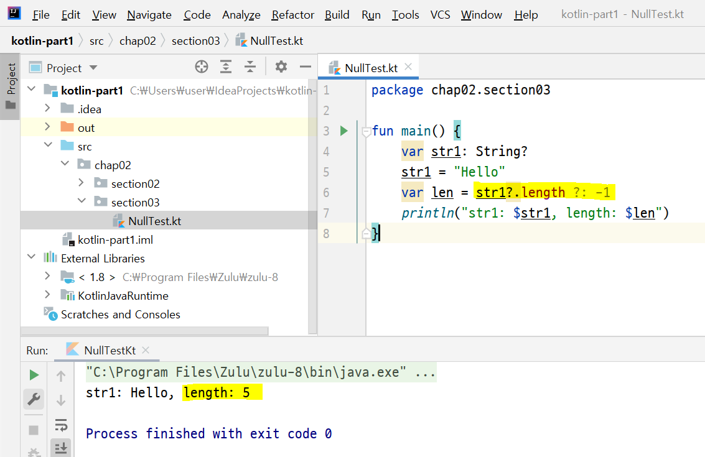705x457 pixels.
Task: Rerun NullTestKt with green play button
Action: point(34,375)
